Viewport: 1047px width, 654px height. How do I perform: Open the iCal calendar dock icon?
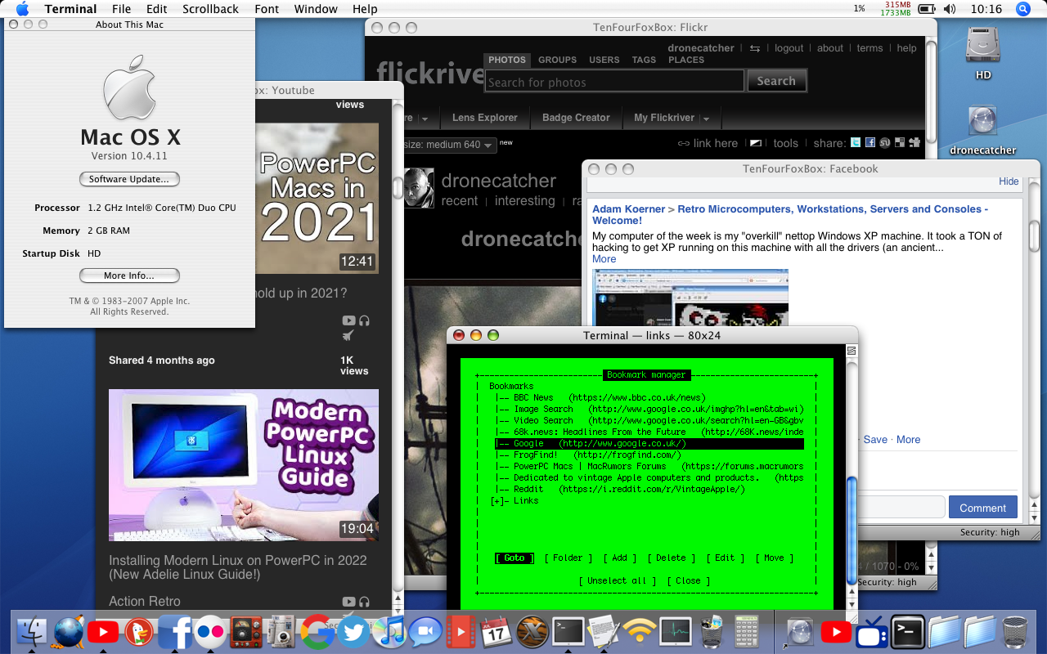click(497, 632)
